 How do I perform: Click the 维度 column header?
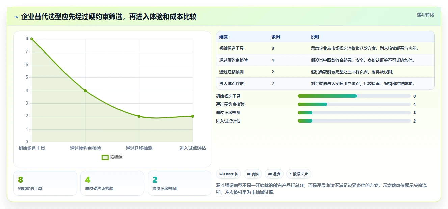coord(223,37)
